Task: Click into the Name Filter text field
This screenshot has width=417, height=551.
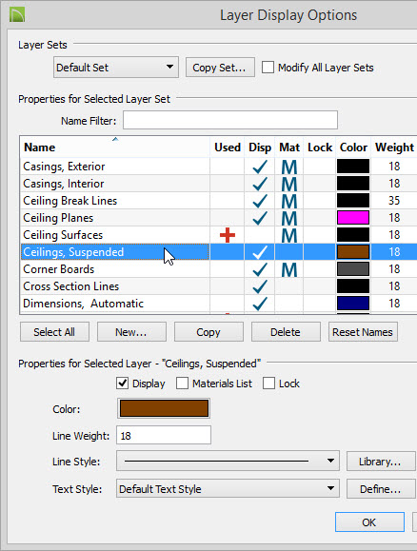Action: pyautogui.click(x=230, y=120)
